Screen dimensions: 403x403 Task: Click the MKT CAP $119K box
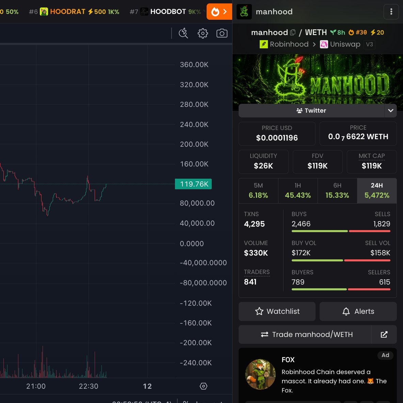pyautogui.click(x=372, y=162)
